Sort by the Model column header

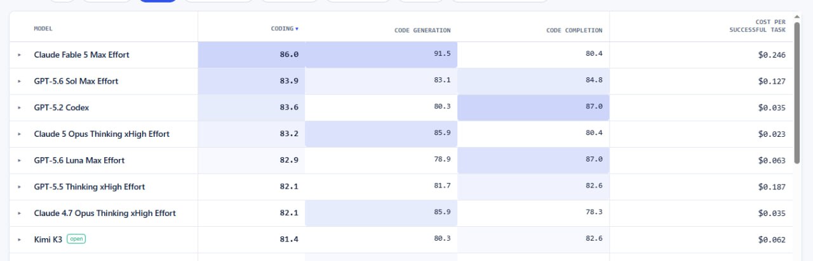(43, 29)
